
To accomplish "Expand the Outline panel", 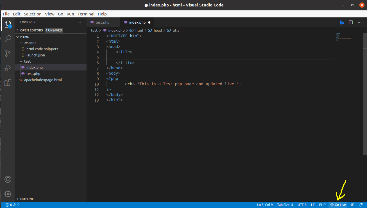I will tap(27, 199).
